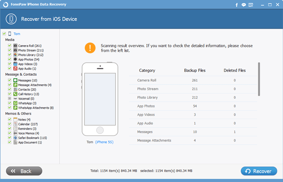Click the Media section heading
This screenshot has width=283, height=182.
click(10, 40)
